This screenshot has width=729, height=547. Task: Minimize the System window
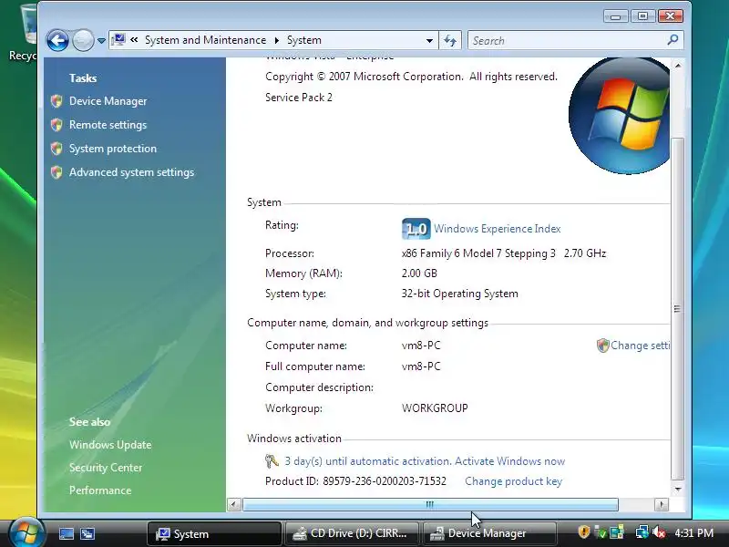point(616,16)
